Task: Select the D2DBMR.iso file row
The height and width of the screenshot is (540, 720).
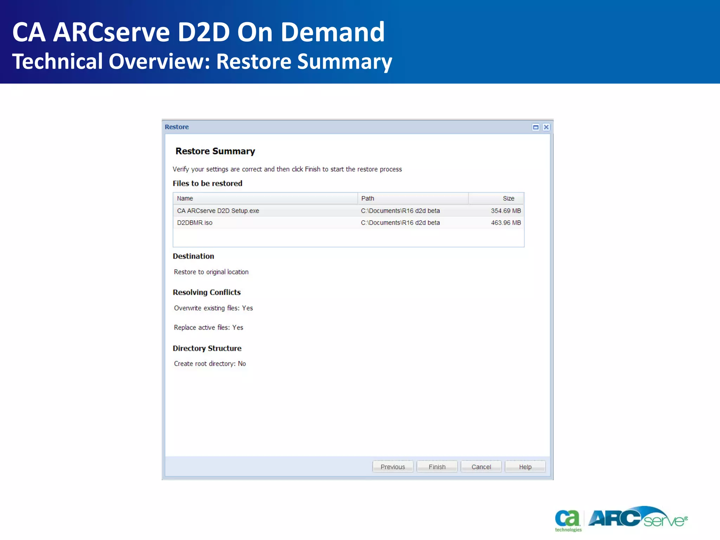Action: pyautogui.click(x=348, y=223)
